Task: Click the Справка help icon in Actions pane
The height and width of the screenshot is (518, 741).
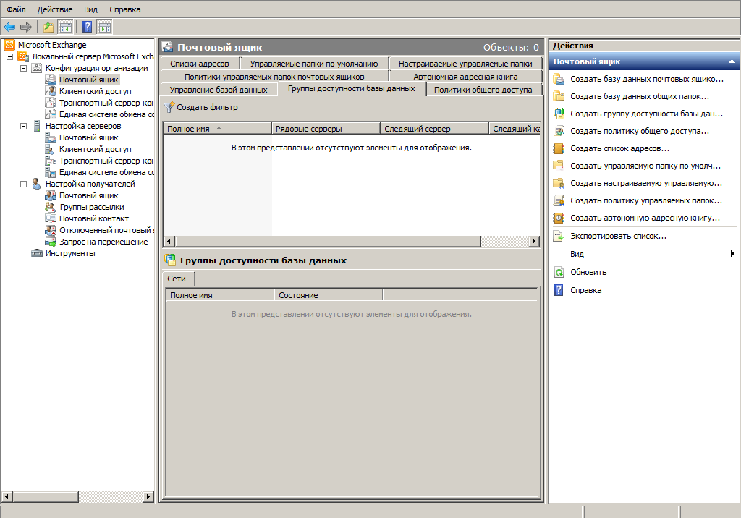Action: 559,290
